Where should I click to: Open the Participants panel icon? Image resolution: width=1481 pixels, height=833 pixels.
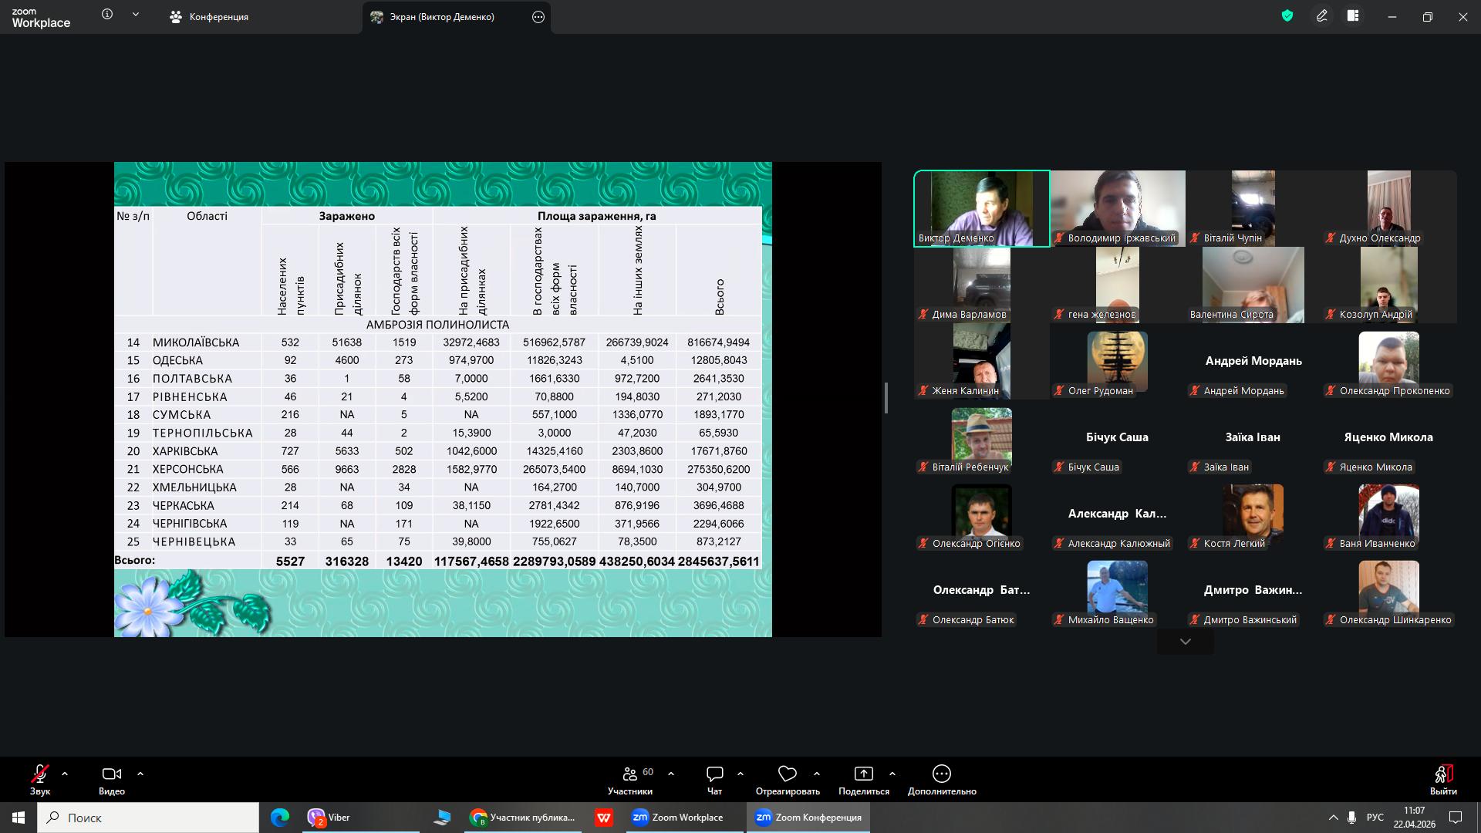[630, 774]
